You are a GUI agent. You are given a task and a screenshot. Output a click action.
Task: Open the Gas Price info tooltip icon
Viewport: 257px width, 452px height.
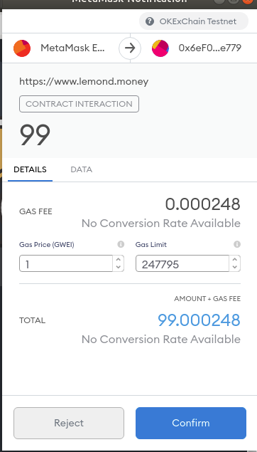pyautogui.click(x=121, y=244)
